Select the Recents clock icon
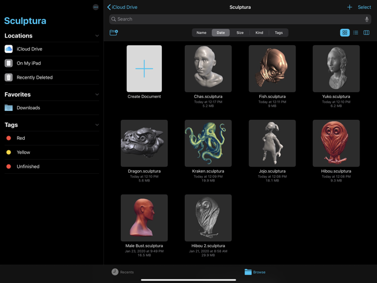The width and height of the screenshot is (377, 283). (115, 272)
